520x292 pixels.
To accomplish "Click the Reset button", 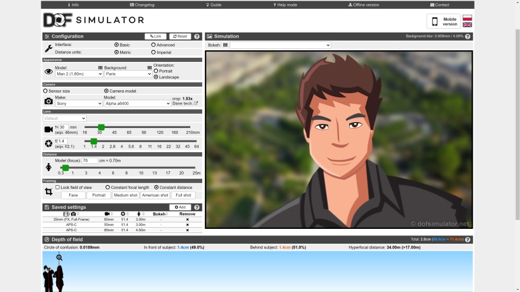I will click(180, 37).
